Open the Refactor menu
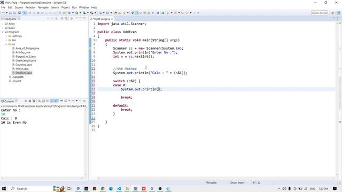The width and height of the screenshot is (342, 192). pos(30,7)
